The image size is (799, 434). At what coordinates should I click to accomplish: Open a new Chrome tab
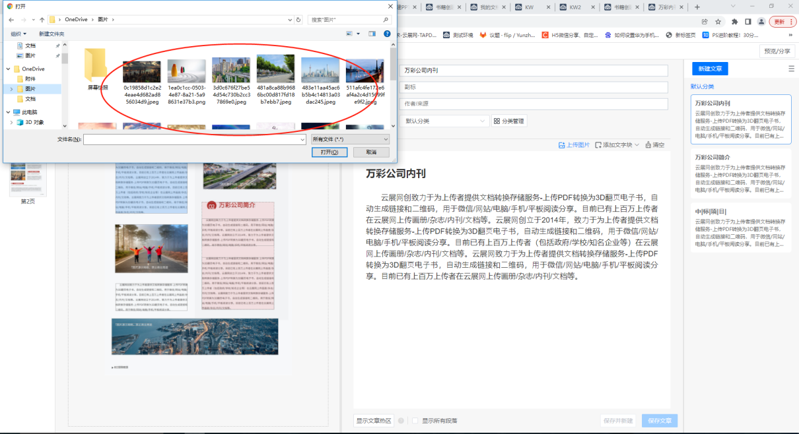(697, 7)
